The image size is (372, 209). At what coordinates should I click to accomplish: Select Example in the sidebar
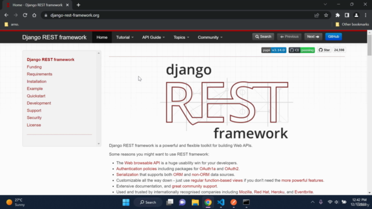click(x=35, y=89)
